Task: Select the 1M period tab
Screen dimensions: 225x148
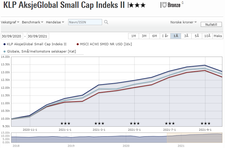Action: click(133, 36)
